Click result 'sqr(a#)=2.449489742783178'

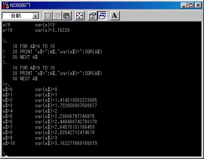coord(66,122)
